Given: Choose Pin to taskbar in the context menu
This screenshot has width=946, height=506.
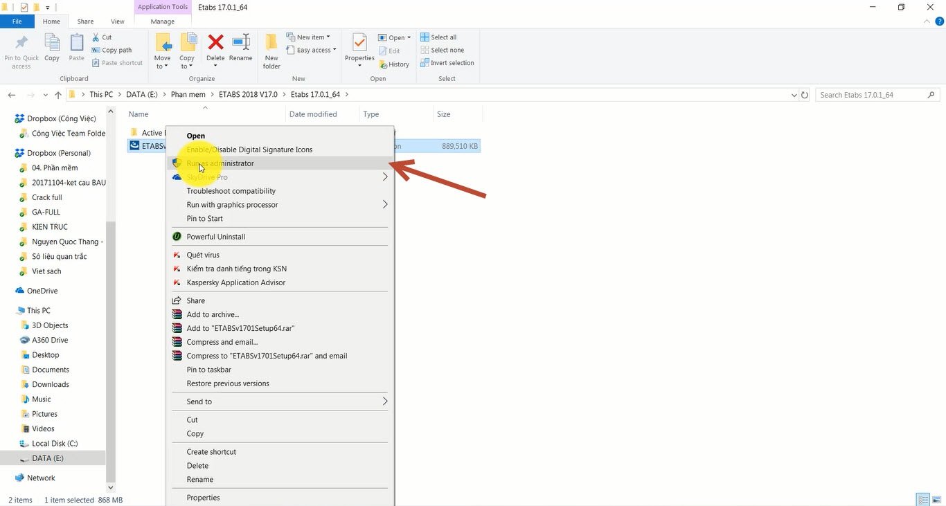Looking at the screenshot, I should pos(280,370).
